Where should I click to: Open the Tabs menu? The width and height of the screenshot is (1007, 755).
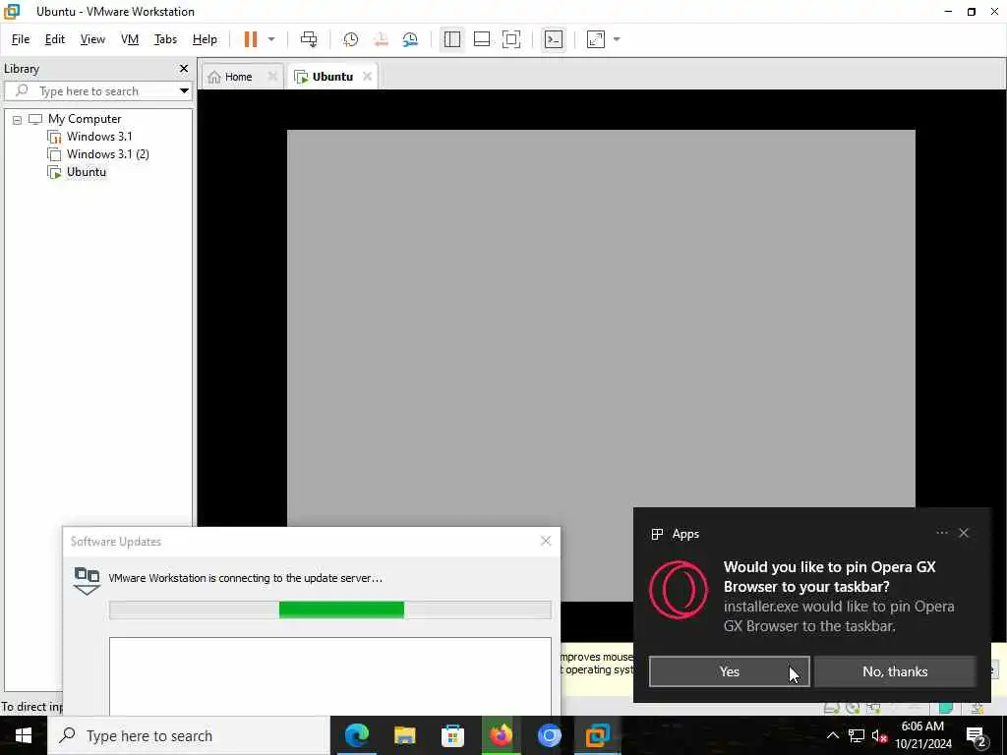click(x=165, y=39)
